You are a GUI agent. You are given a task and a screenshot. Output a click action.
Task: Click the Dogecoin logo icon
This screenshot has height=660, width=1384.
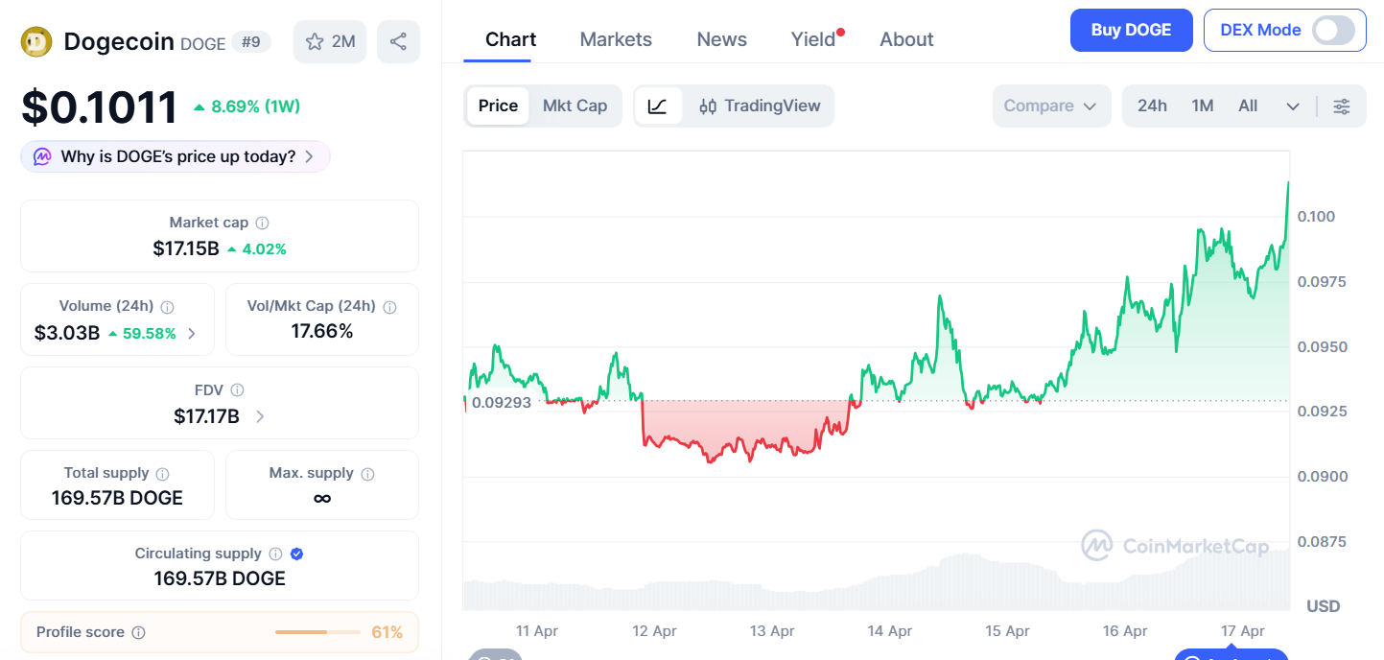(36, 41)
